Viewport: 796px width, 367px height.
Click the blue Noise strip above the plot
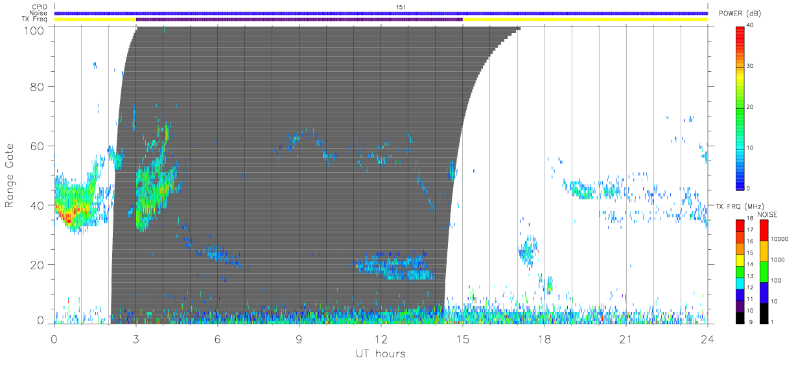point(381,13)
